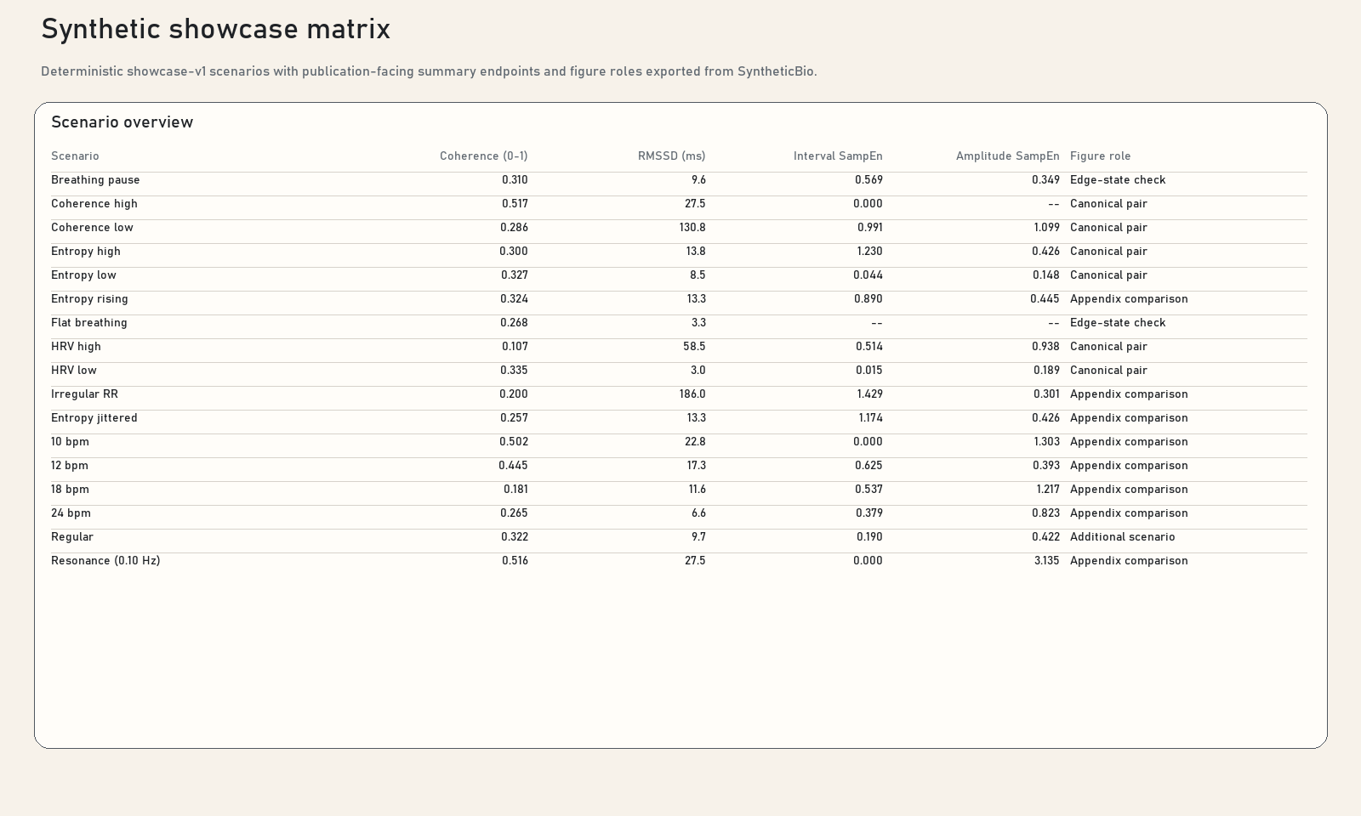Click the RMSSD (ms) column header
This screenshot has width=1361, height=816.
671,156
